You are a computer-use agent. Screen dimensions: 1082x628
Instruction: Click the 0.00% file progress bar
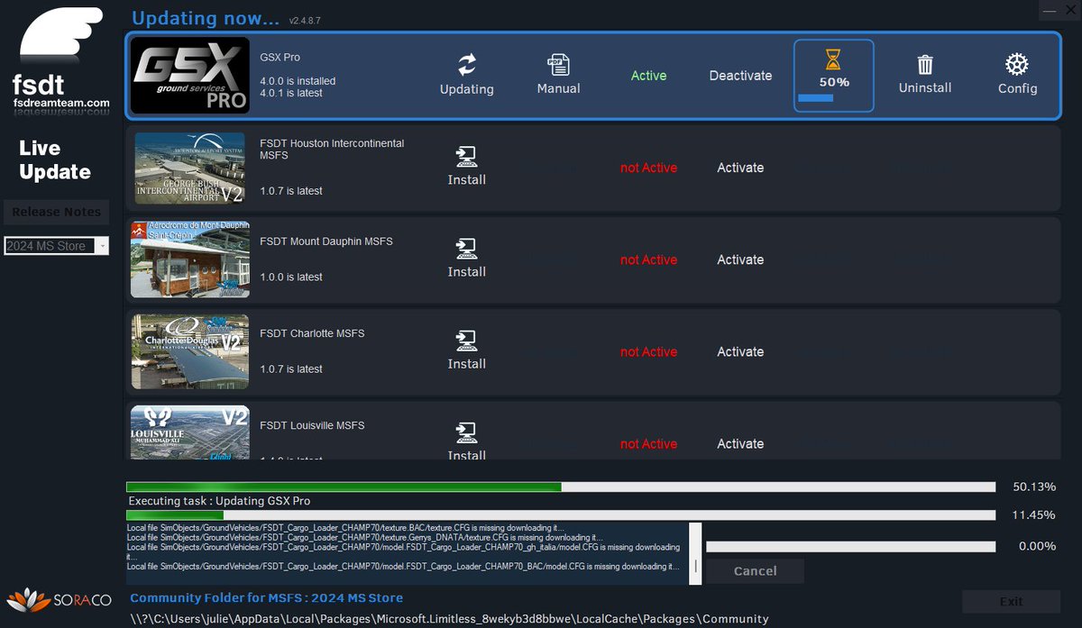tap(850, 546)
